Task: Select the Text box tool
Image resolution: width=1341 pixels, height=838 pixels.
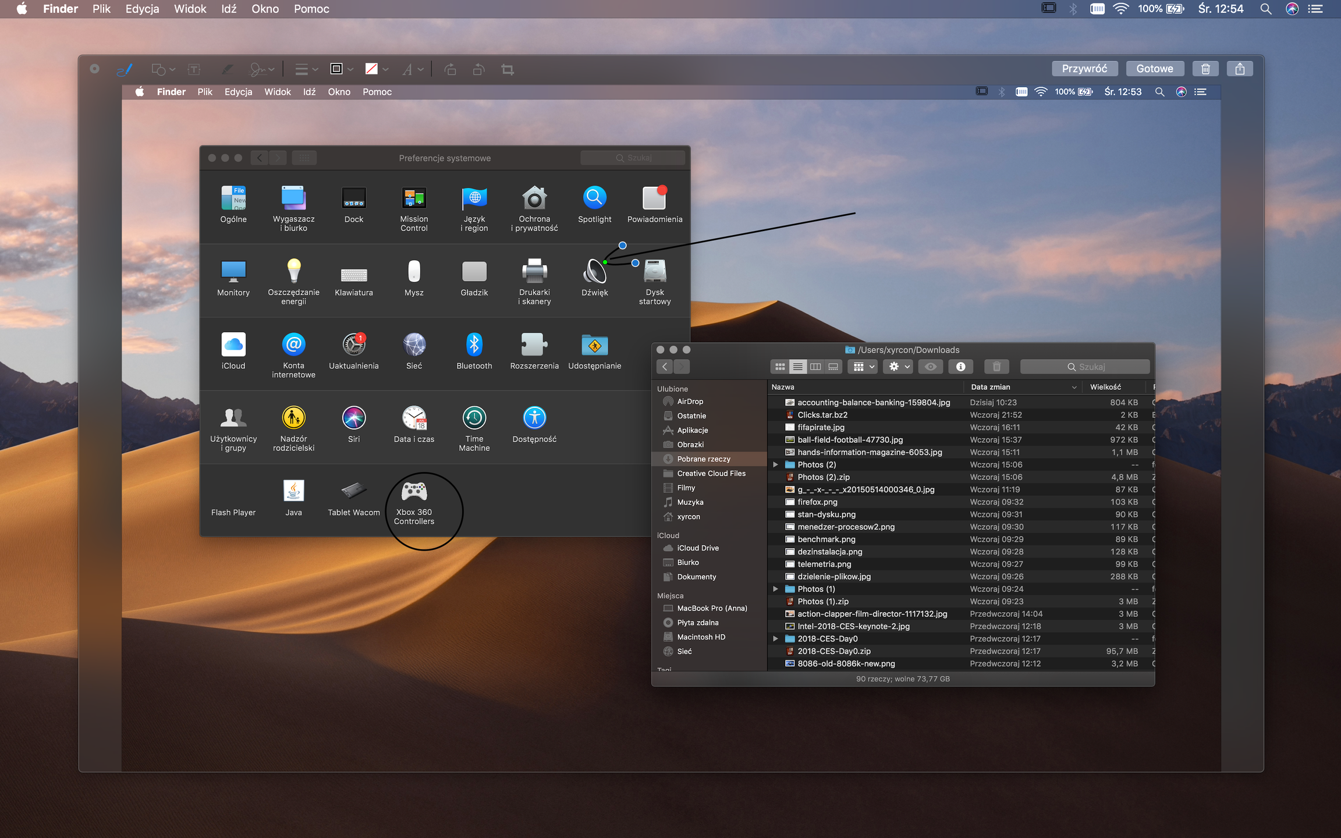Action: [x=194, y=70]
